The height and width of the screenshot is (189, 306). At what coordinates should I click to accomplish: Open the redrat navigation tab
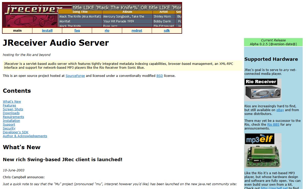[x=137, y=31]
